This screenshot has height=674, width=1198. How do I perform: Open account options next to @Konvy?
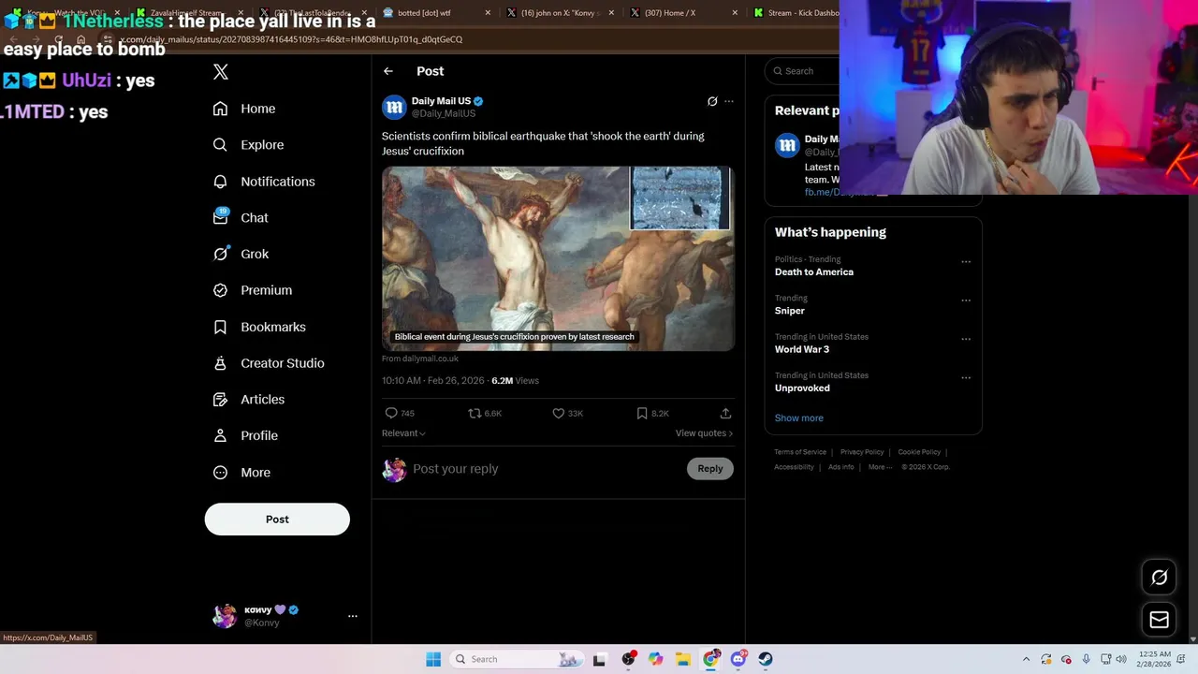pos(353,616)
